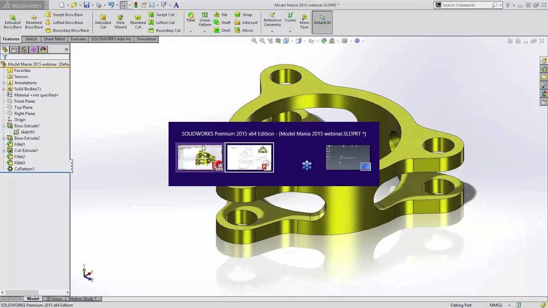Open the DimXpertManager tab icon

(x=33, y=50)
